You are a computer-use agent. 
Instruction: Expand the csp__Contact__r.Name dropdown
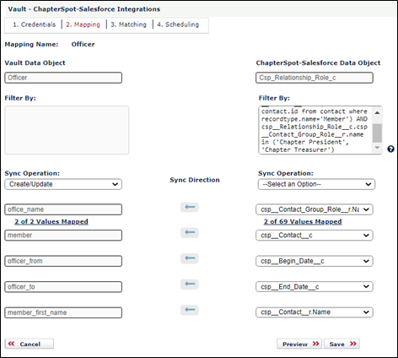click(315, 312)
